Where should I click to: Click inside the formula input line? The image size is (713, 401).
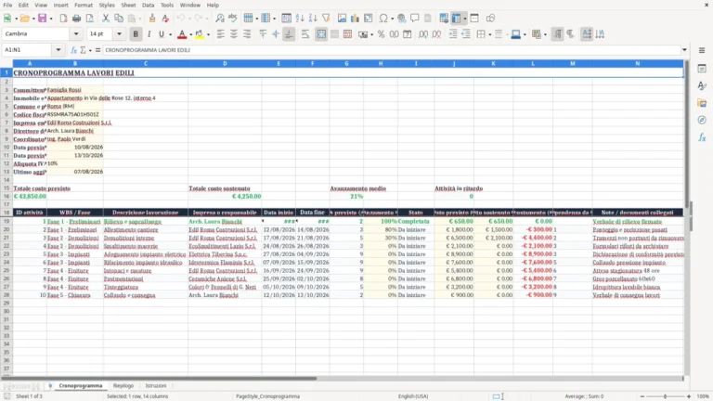tap(391, 50)
